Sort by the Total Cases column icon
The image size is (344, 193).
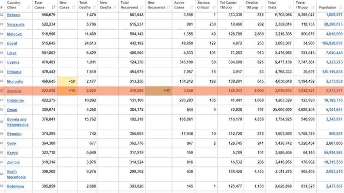(53, 8)
